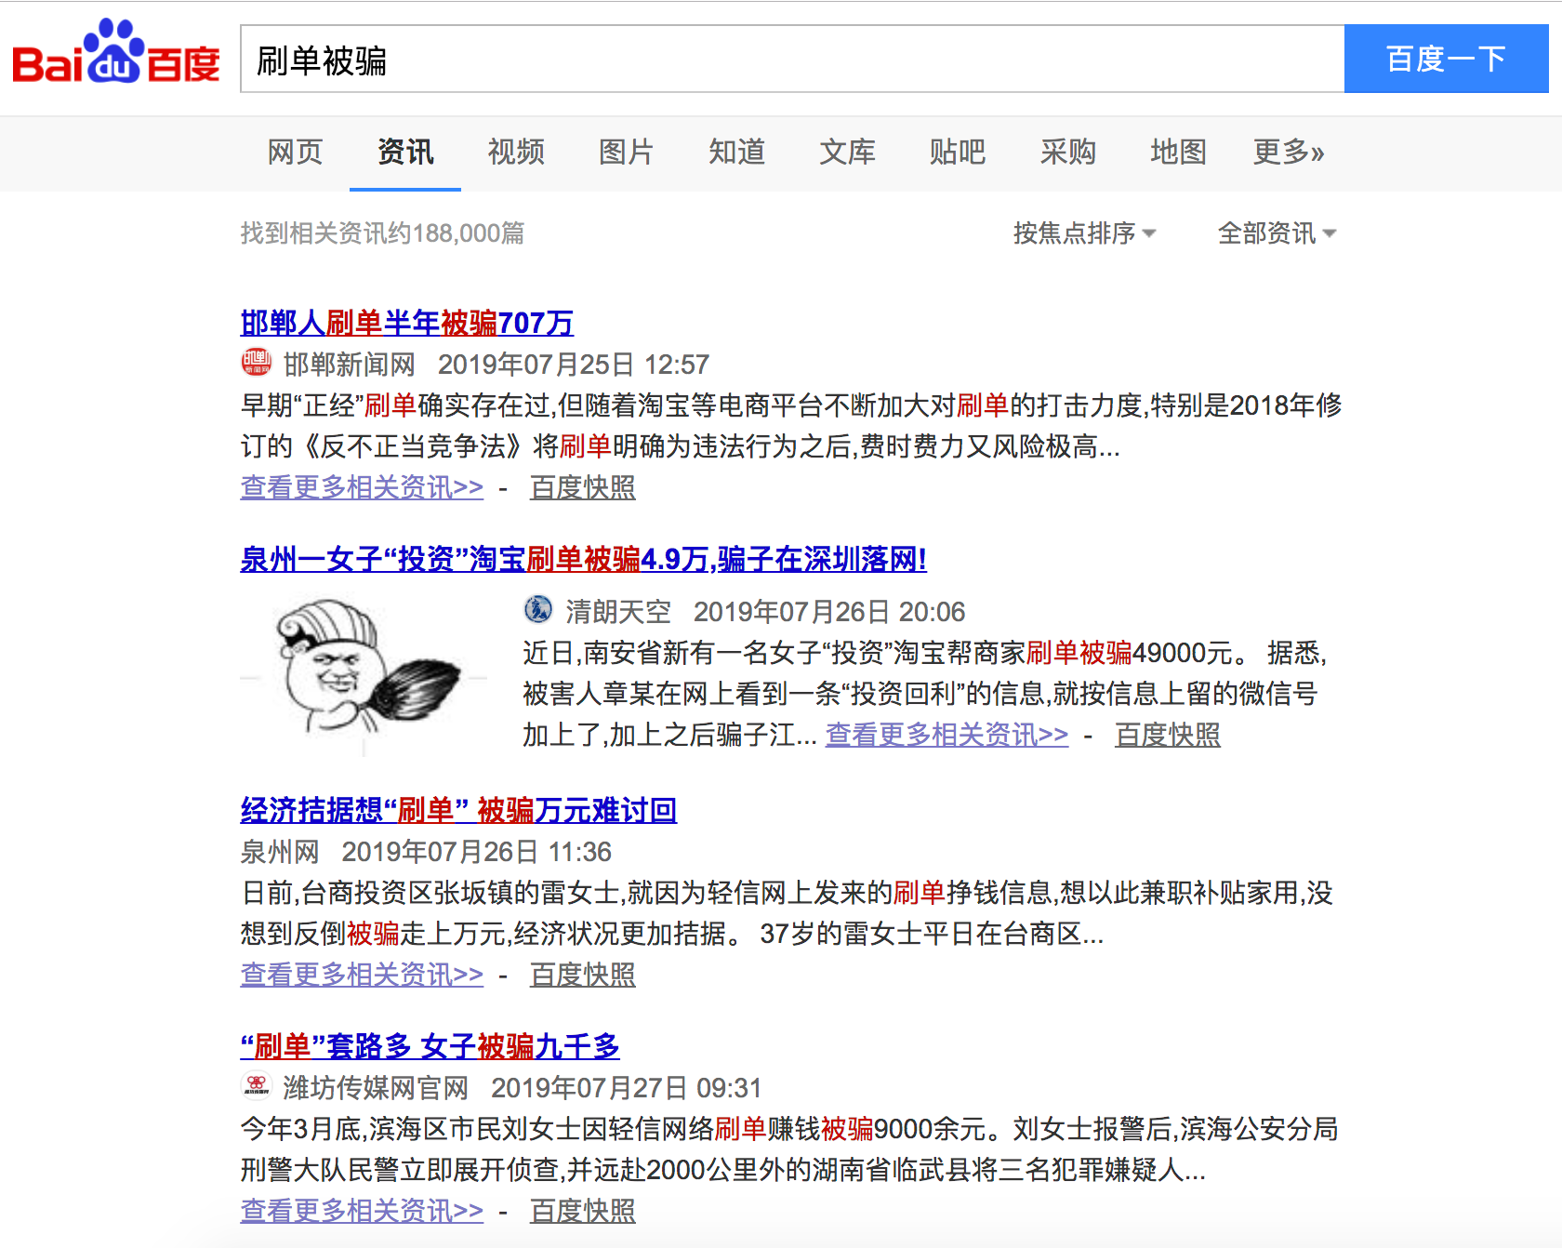Click 查看更多相关资讯 under the 潍坊传媒网 result
The height and width of the screenshot is (1248, 1562).
pyautogui.click(x=362, y=1211)
